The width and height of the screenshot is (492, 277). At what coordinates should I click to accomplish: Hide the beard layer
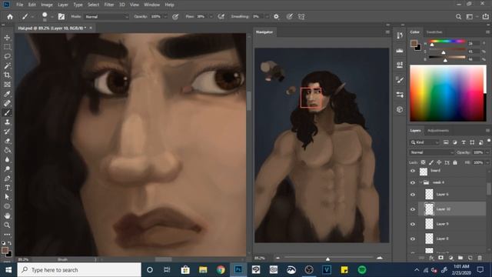click(413, 171)
